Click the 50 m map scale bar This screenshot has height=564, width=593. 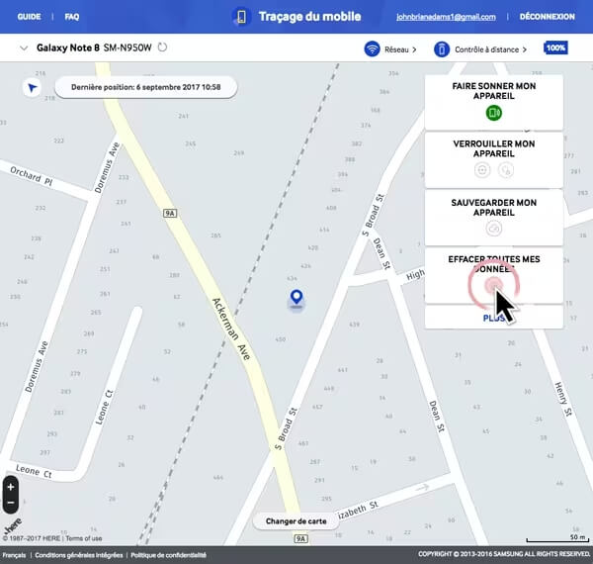coord(557,538)
